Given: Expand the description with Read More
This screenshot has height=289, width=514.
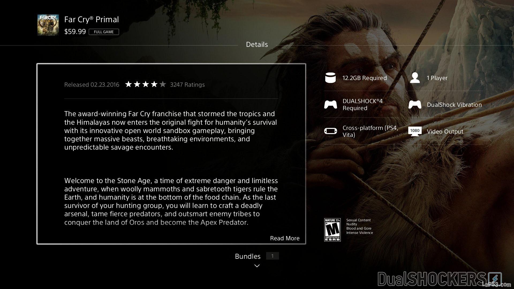Looking at the screenshot, I should (x=285, y=238).
